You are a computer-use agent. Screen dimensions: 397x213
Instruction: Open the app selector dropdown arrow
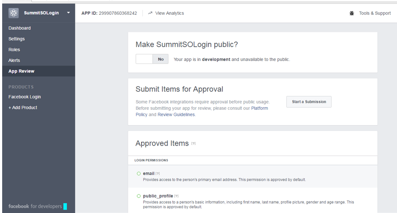(68, 13)
